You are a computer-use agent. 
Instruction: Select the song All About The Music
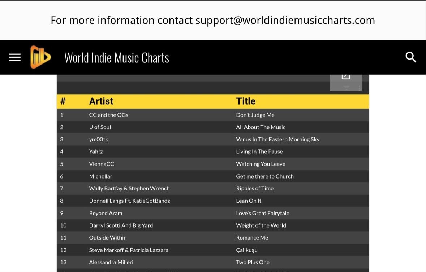coord(261,127)
